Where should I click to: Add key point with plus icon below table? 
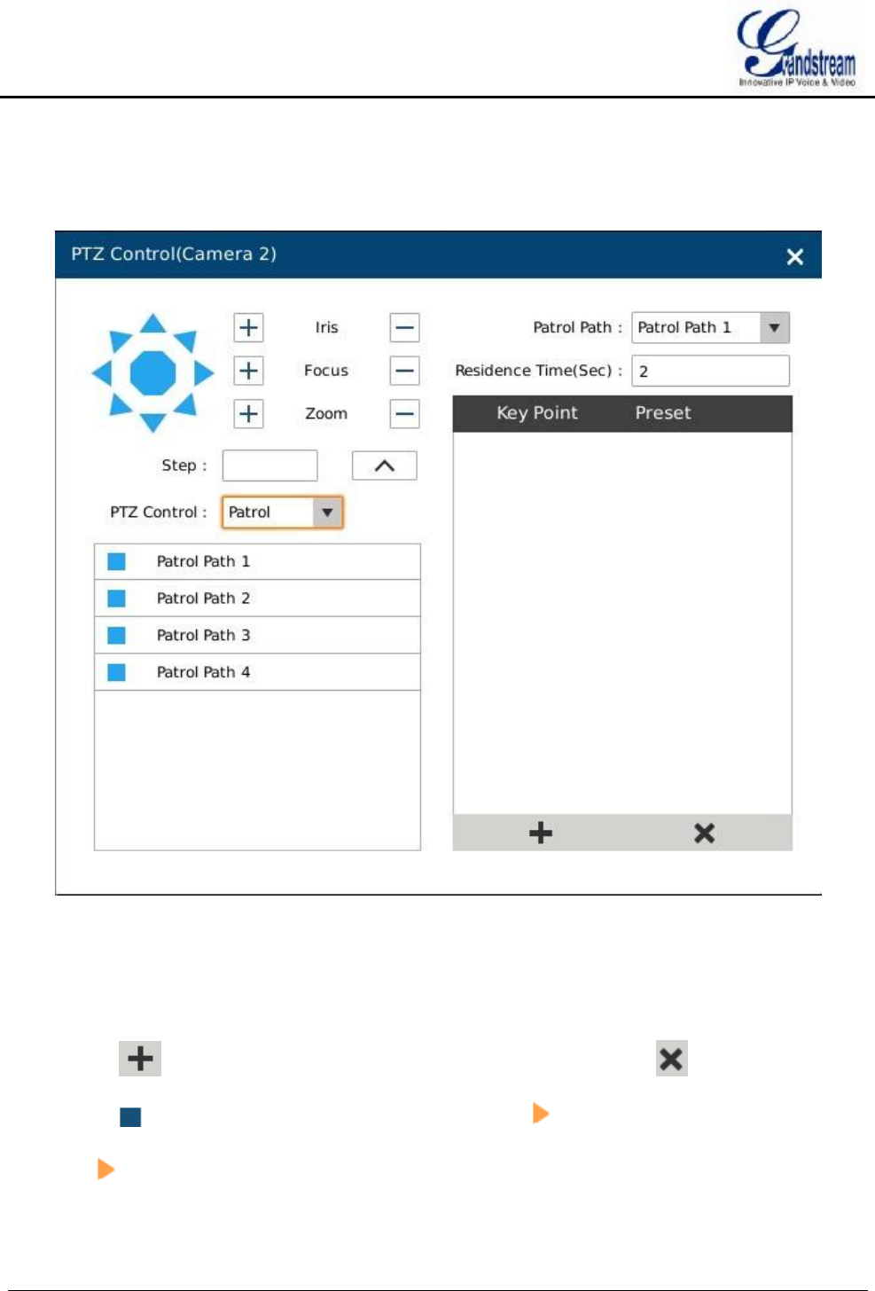coord(540,833)
